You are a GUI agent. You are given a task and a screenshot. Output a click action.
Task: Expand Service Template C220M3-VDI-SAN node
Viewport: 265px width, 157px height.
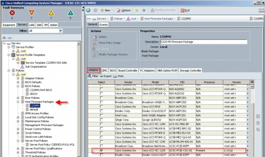tap(18, 63)
